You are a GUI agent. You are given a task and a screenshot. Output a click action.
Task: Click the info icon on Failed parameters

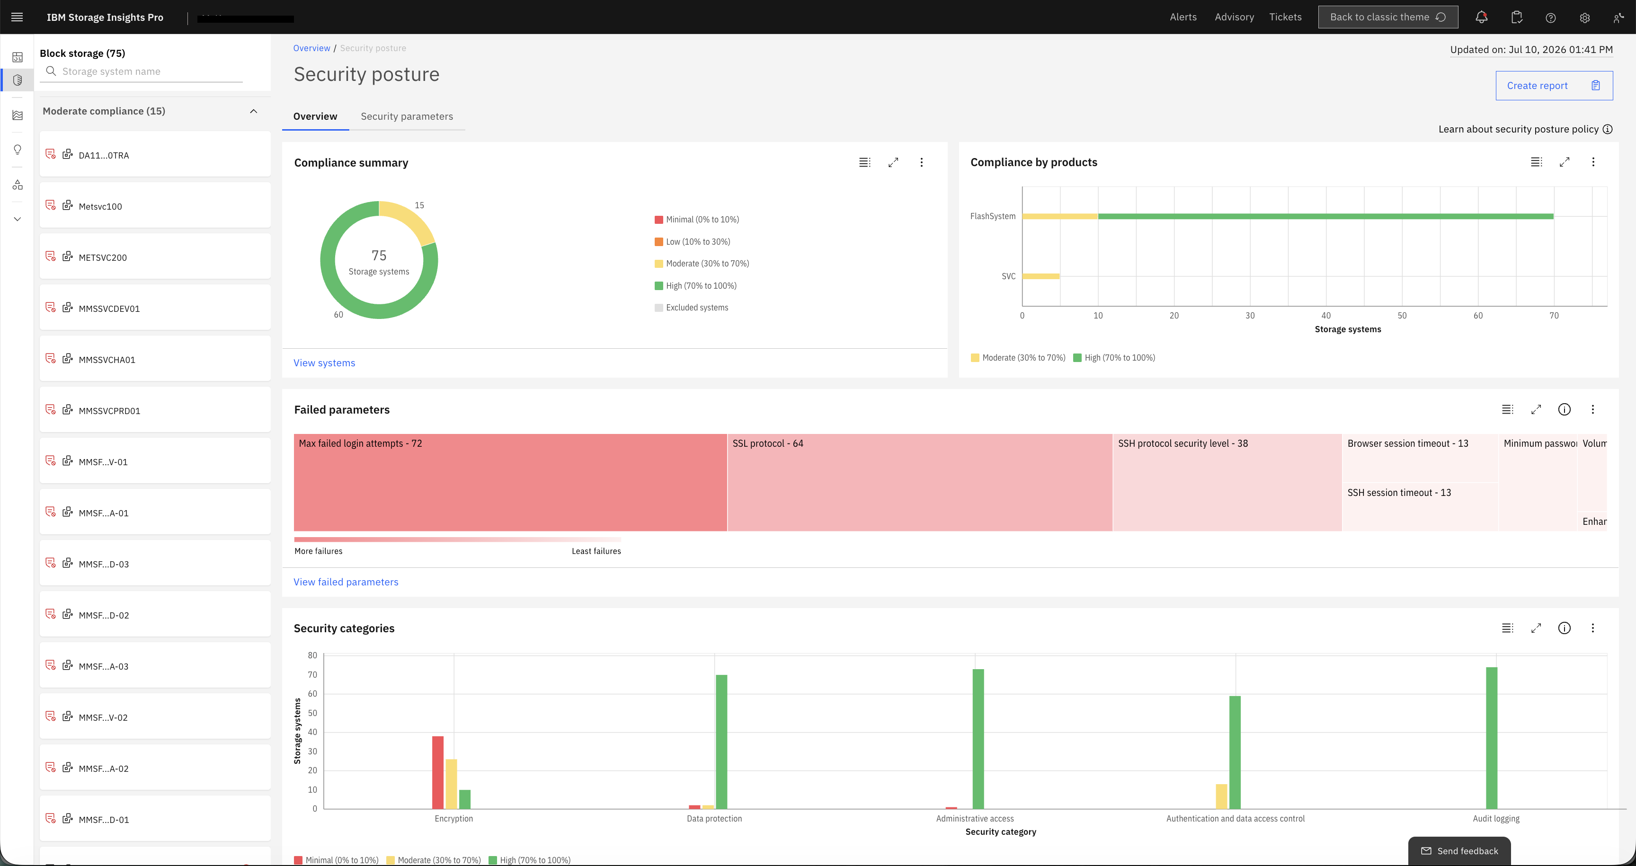(x=1564, y=409)
